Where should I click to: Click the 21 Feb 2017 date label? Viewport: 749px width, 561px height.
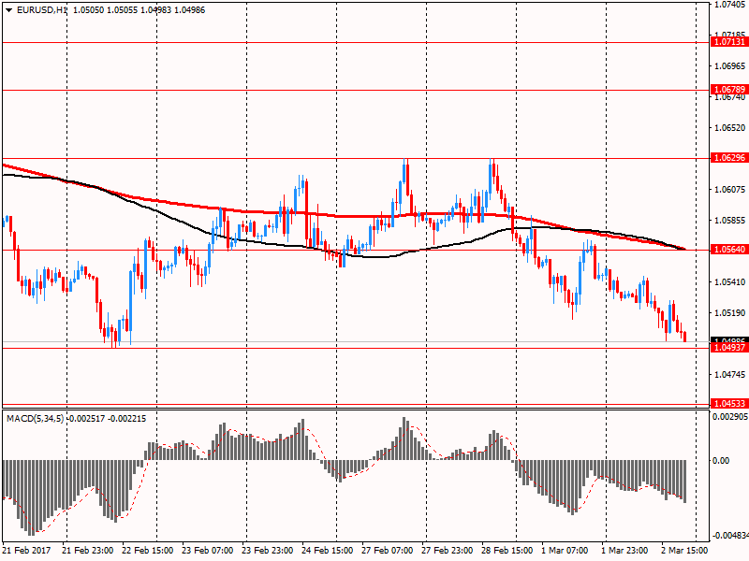tap(29, 551)
